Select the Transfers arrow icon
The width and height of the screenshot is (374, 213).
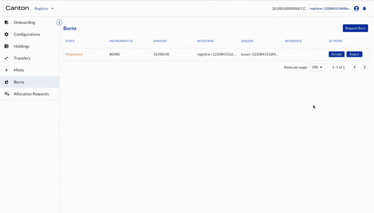tap(6, 58)
